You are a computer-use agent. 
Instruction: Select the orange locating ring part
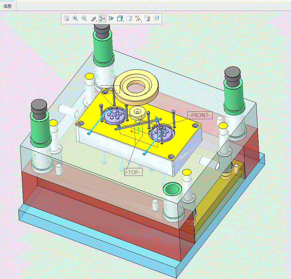tap(136, 87)
